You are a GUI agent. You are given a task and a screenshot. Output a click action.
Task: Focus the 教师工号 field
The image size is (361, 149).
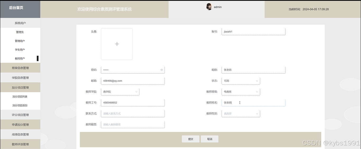(133, 103)
